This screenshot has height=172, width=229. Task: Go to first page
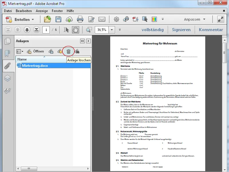(8, 30)
